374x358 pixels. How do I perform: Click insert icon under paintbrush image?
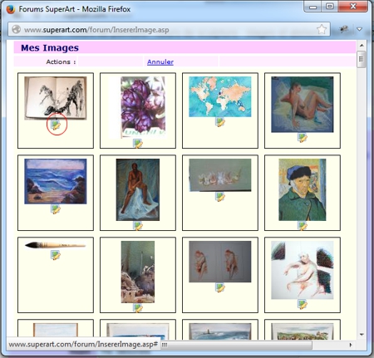56,255
